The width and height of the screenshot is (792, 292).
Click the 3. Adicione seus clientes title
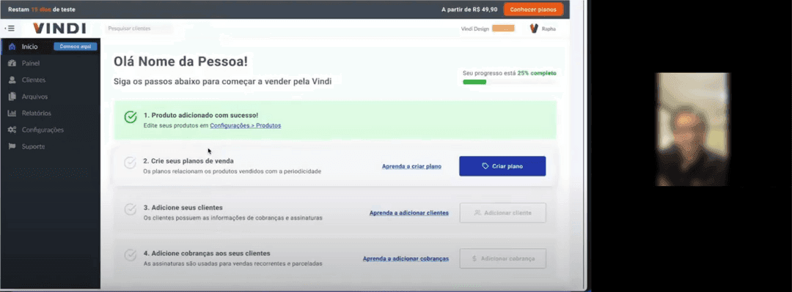coord(183,207)
